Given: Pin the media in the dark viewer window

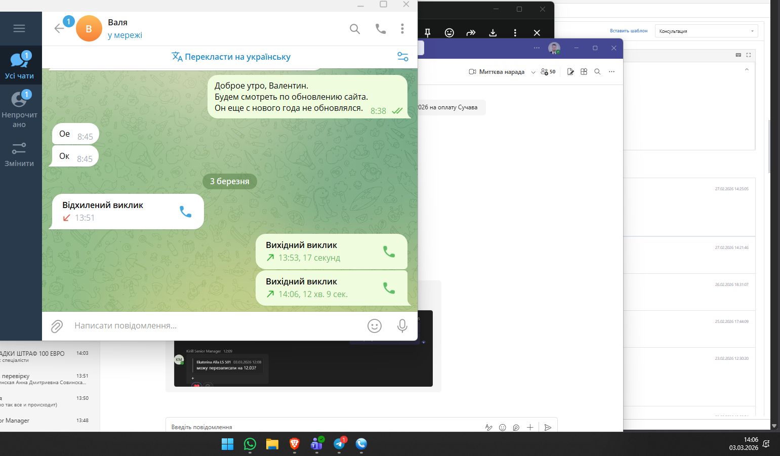Looking at the screenshot, I should [427, 33].
